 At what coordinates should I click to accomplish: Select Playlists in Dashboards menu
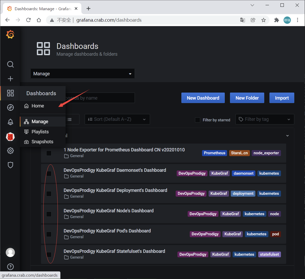click(43, 132)
